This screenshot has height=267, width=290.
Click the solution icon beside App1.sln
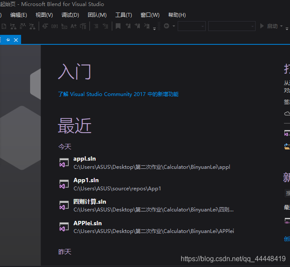click(x=64, y=184)
